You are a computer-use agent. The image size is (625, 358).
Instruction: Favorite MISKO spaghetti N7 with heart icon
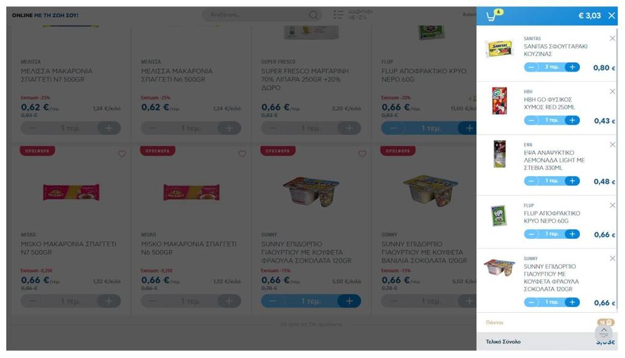click(122, 154)
